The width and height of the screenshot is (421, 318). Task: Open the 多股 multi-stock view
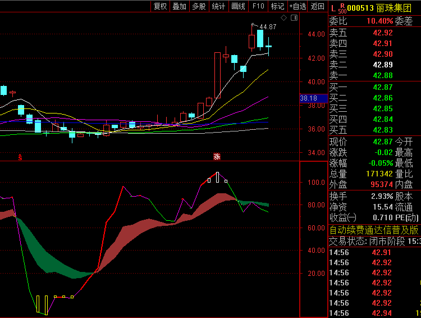(x=199, y=6)
